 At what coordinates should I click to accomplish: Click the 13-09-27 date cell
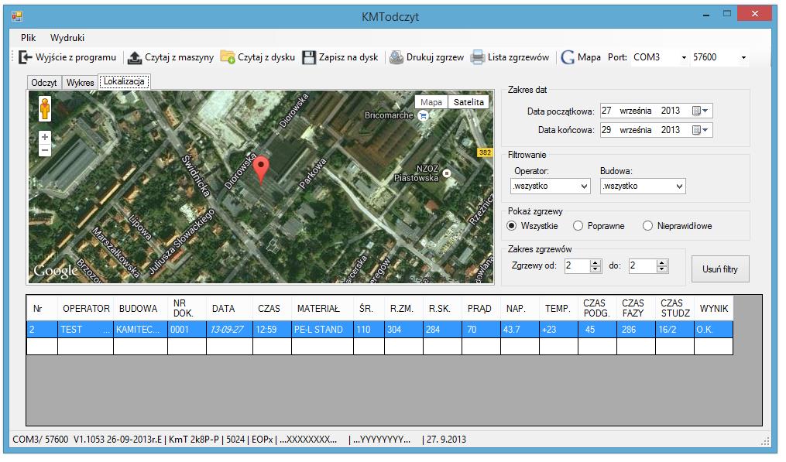pyautogui.click(x=229, y=330)
